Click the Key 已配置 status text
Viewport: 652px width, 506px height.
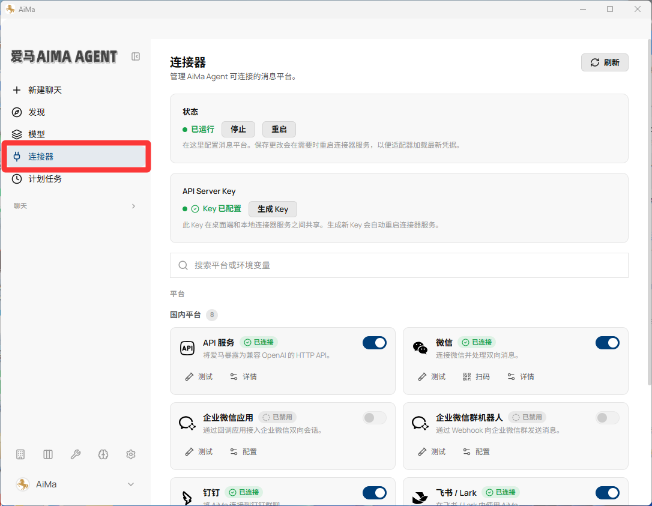point(222,209)
